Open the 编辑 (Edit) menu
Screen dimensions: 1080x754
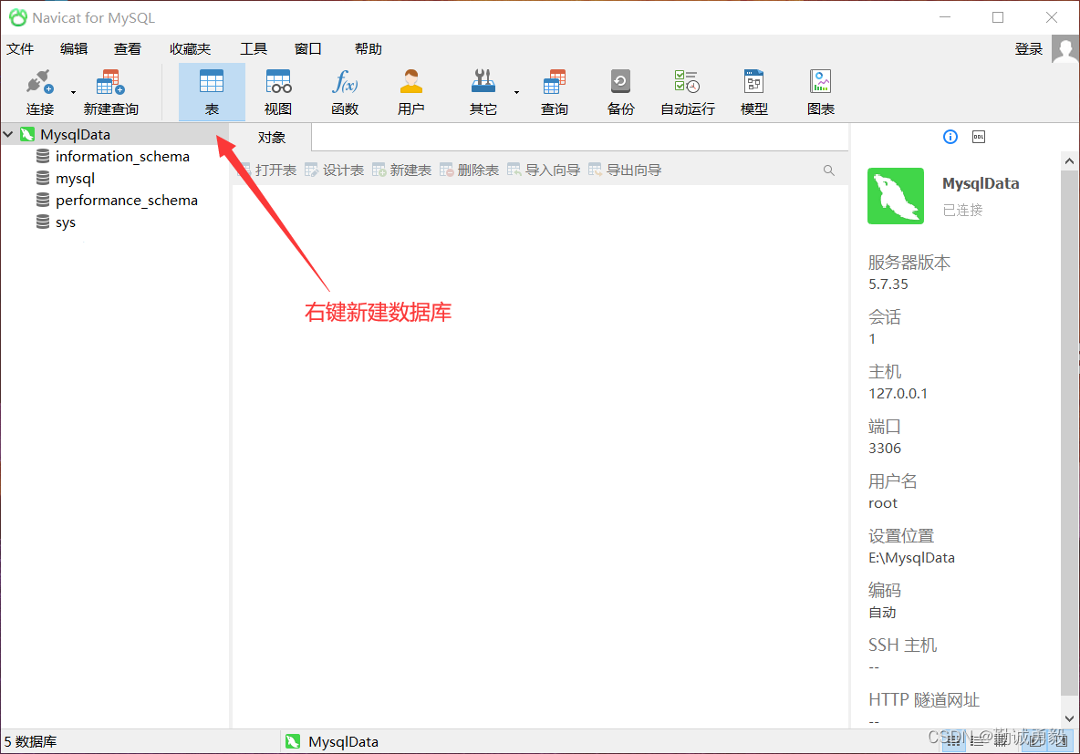click(74, 49)
